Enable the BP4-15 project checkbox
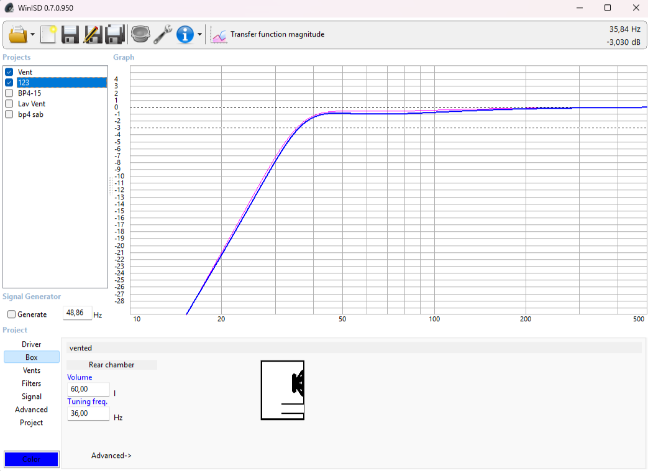The image size is (648, 471). [x=9, y=93]
